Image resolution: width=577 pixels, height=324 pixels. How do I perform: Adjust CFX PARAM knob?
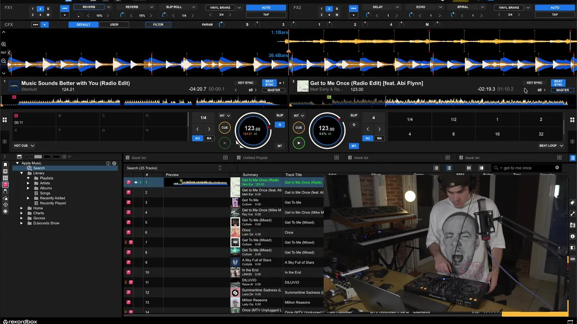pos(221,24)
